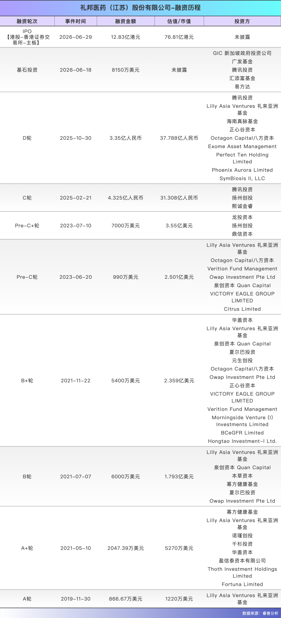Select amount 5400万美元

click(126, 381)
